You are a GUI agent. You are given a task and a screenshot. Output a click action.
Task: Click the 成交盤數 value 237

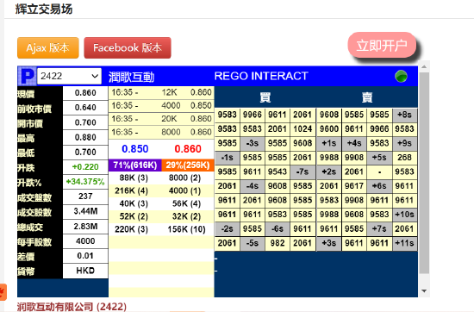coord(85,197)
